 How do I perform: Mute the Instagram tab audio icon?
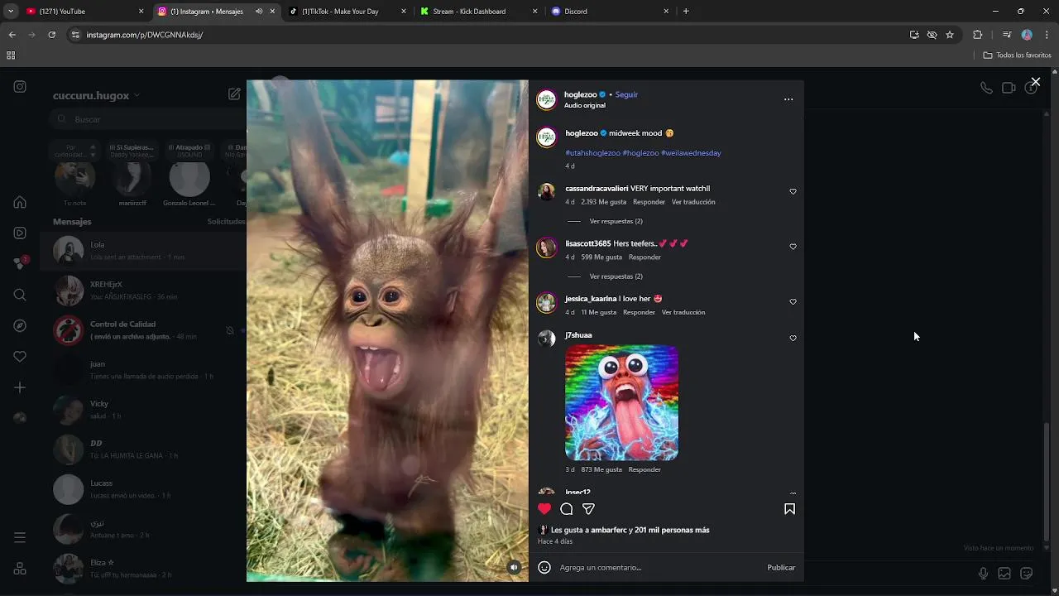(x=259, y=12)
